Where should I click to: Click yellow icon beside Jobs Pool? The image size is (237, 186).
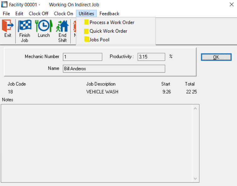pos(86,40)
